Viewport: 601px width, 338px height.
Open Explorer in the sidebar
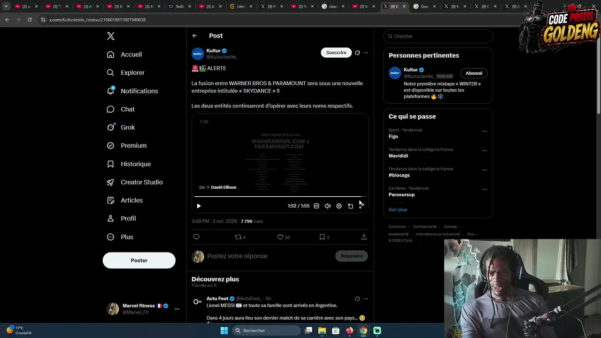click(x=126, y=73)
